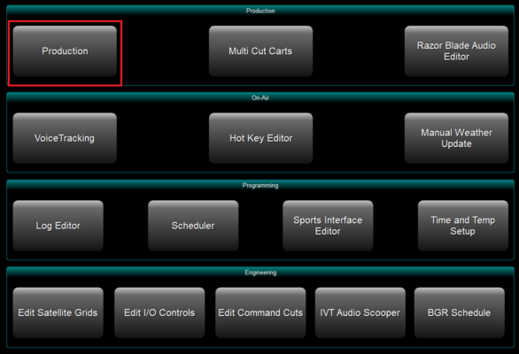Click the On-Air section header
This screenshot has height=354, width=519.
coord(260,97)
